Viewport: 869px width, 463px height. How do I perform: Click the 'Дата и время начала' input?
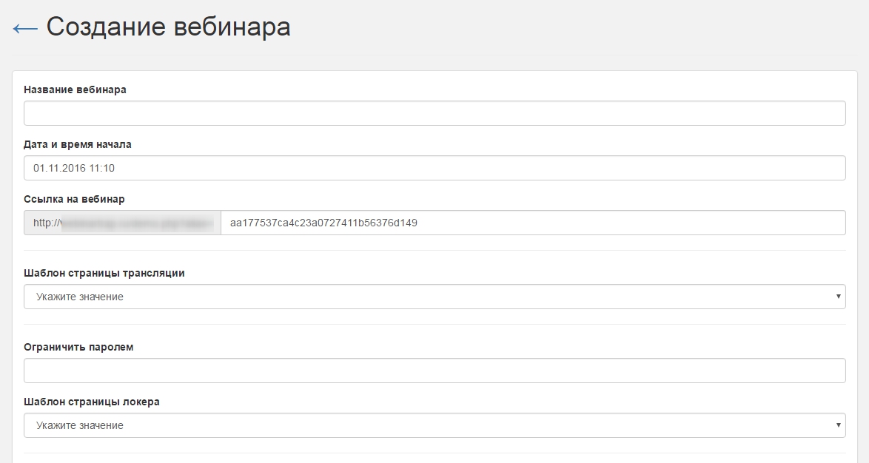click(x=434, y=168)
